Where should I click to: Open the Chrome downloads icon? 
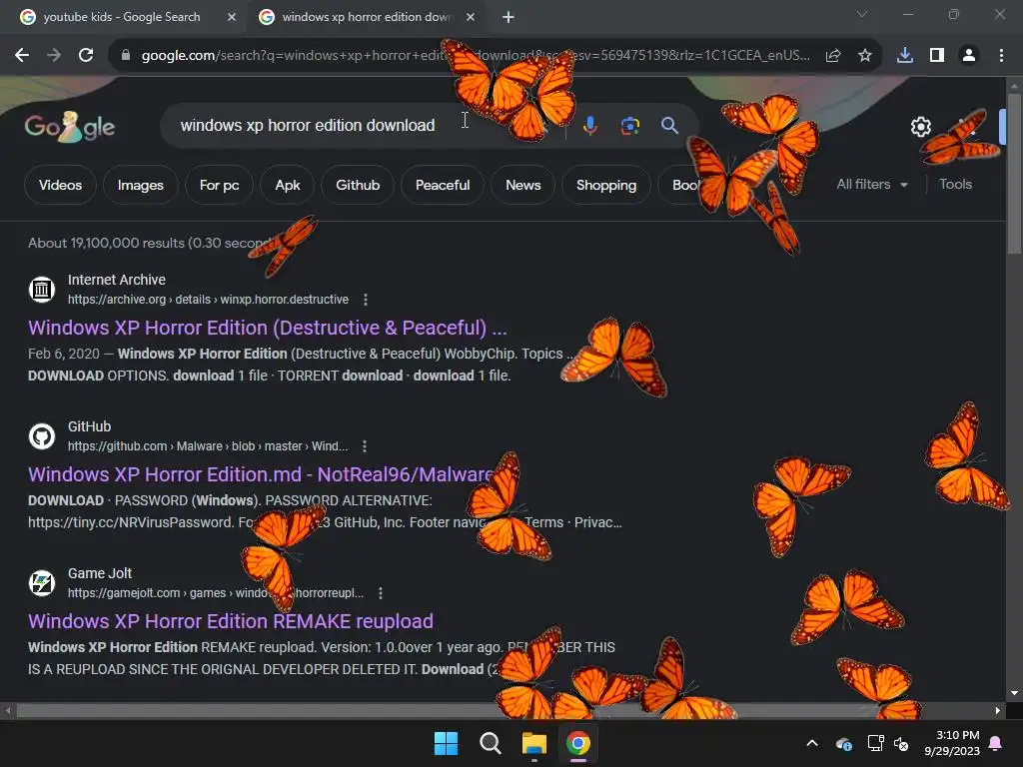click(904, 56)
